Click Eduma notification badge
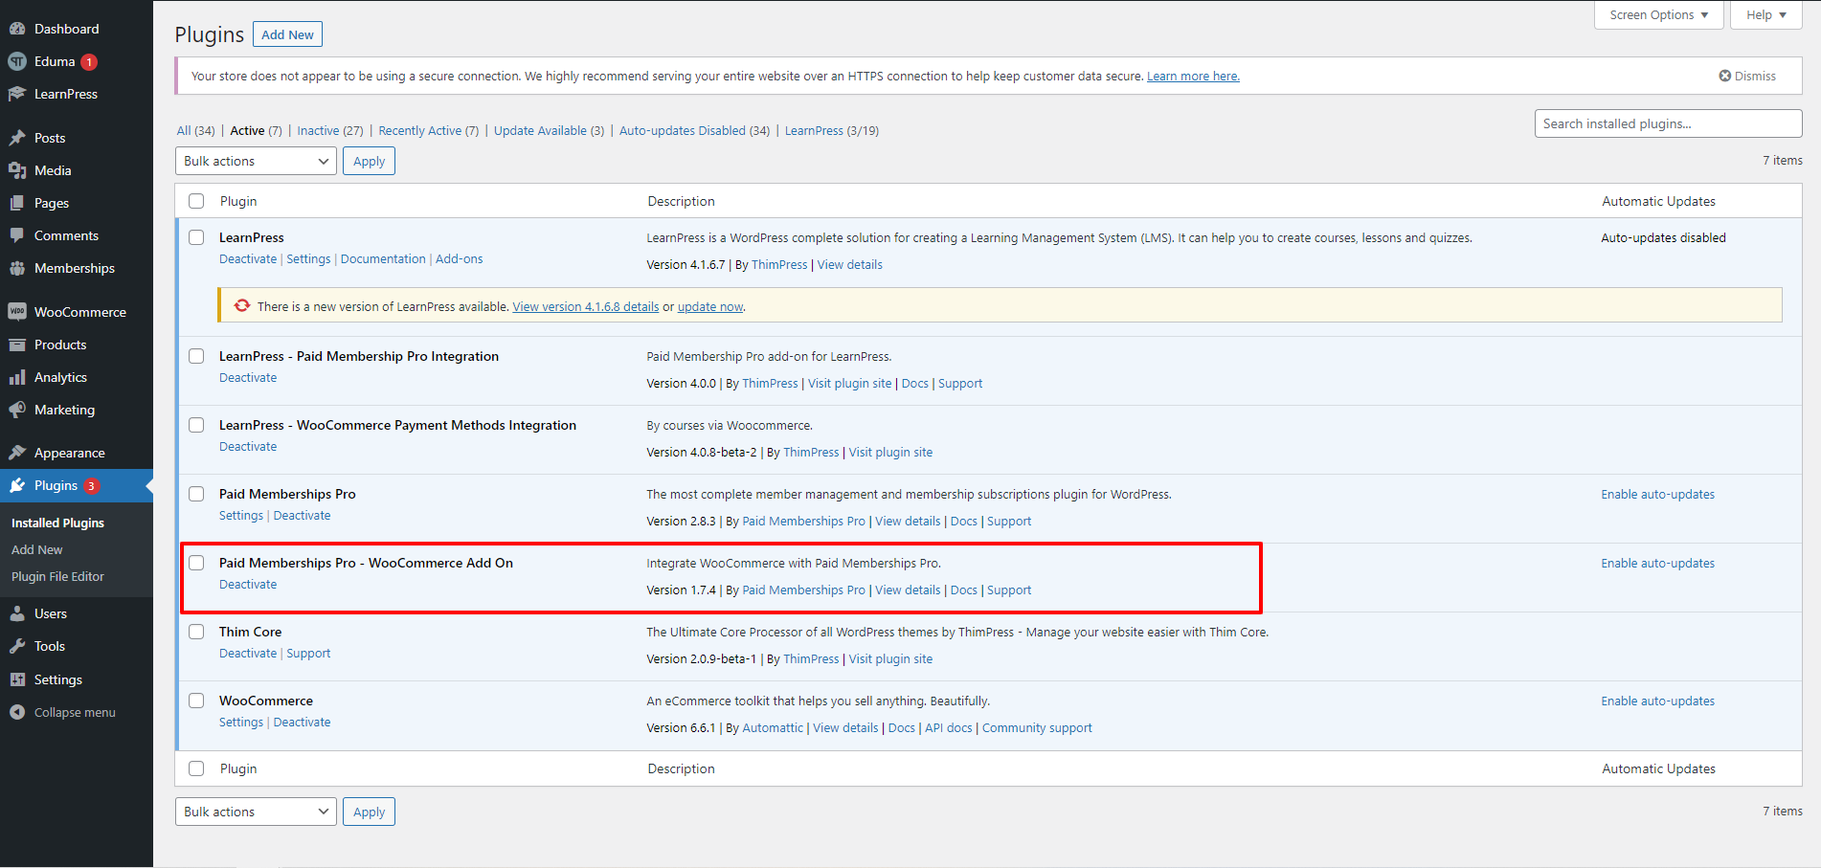The height and width of the screenshot is (868, 1821). (89, 62)
